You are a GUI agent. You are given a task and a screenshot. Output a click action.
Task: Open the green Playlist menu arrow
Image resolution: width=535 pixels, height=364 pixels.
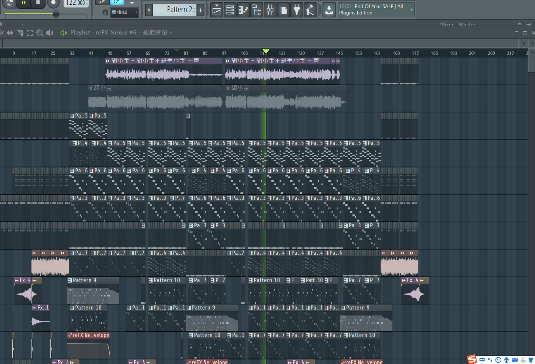coord(63,33)
